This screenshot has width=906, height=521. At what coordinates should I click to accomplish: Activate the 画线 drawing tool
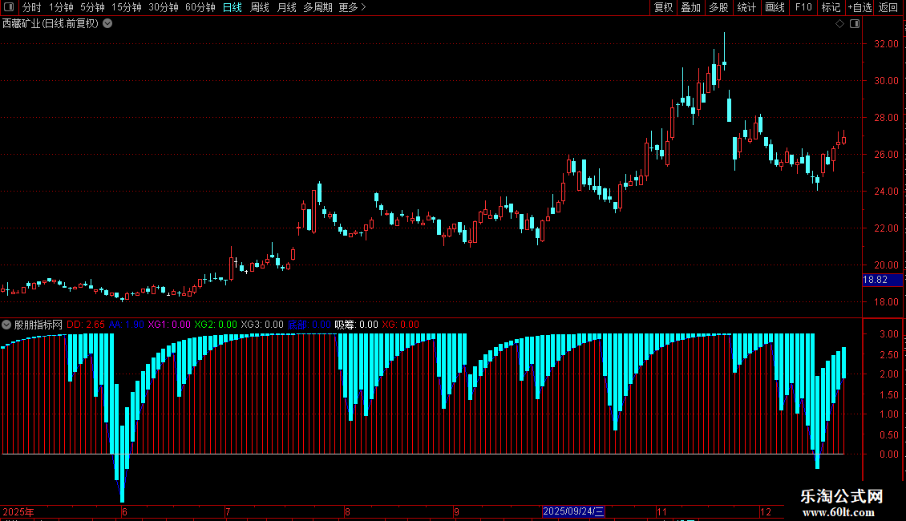(775, 7)
